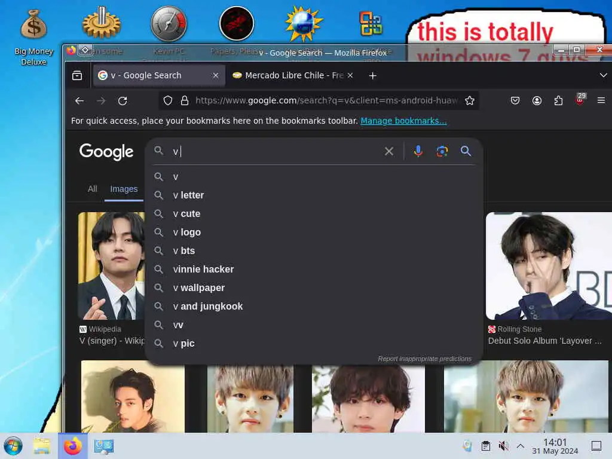
Task: Click the Firefox View icon in tab strip
Action: pos(77,75)
